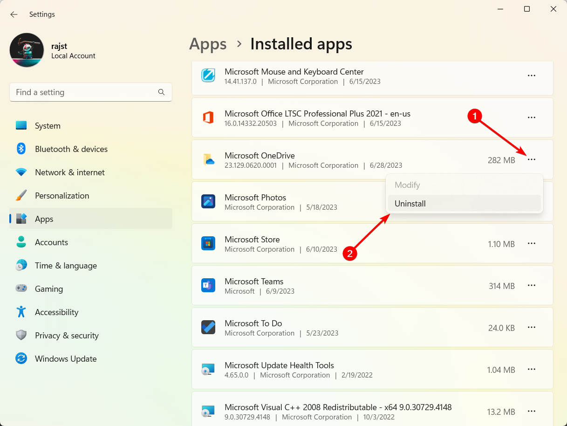This screenshot has height=426, width=567.
Task: Open three-dot menu for Microsoft Store
Action: coord(532,244)
